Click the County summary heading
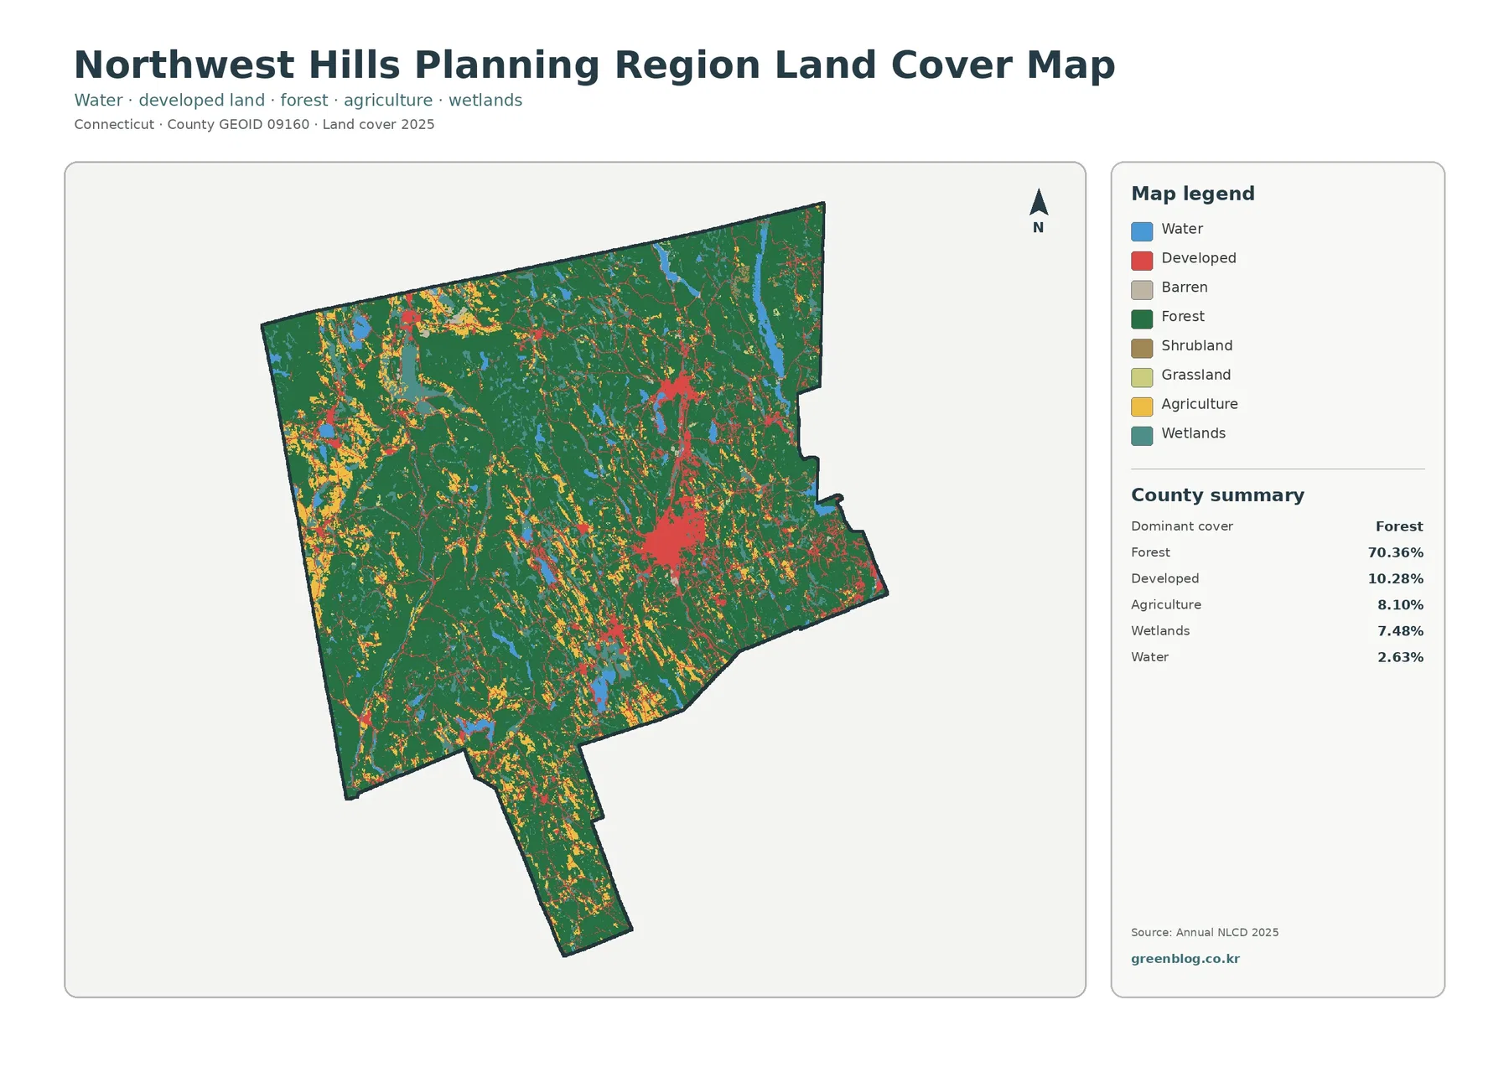The image size is (1509, 1067). [x=1217, y=495]
